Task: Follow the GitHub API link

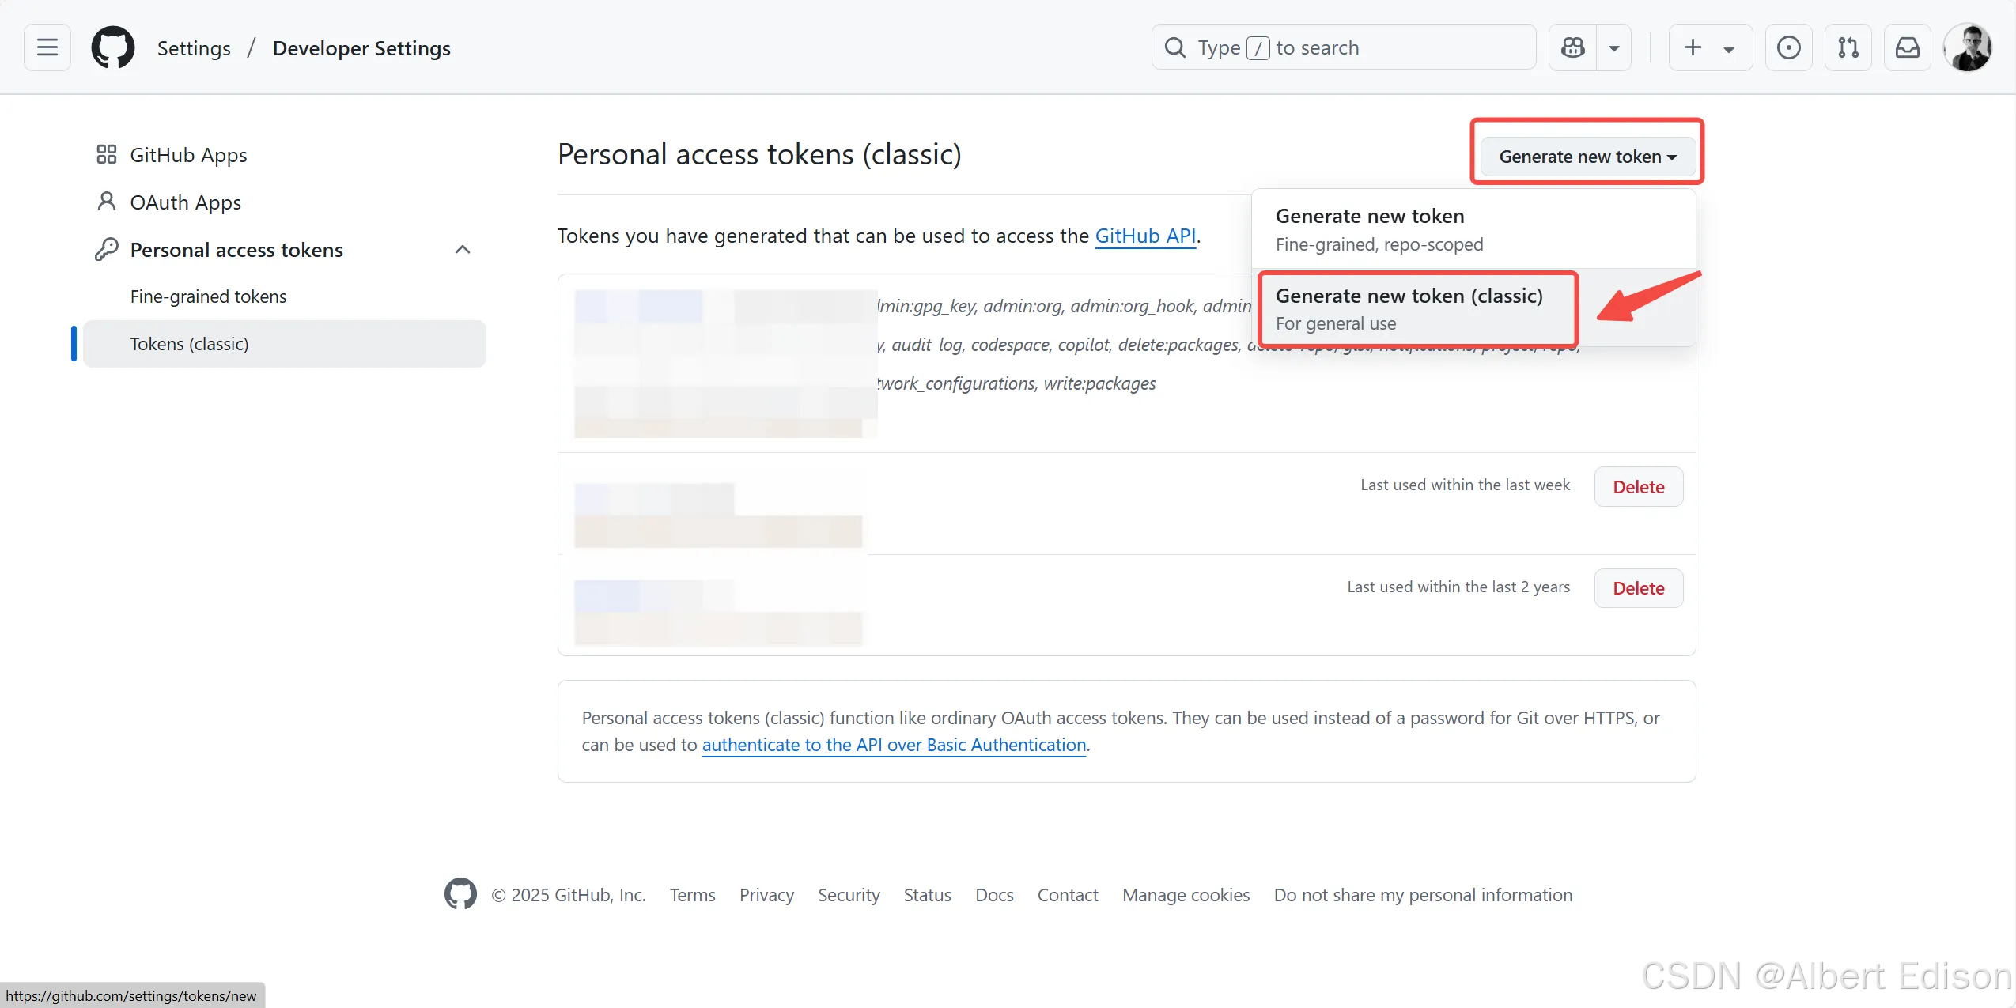Action: [x=1144, y=236]
